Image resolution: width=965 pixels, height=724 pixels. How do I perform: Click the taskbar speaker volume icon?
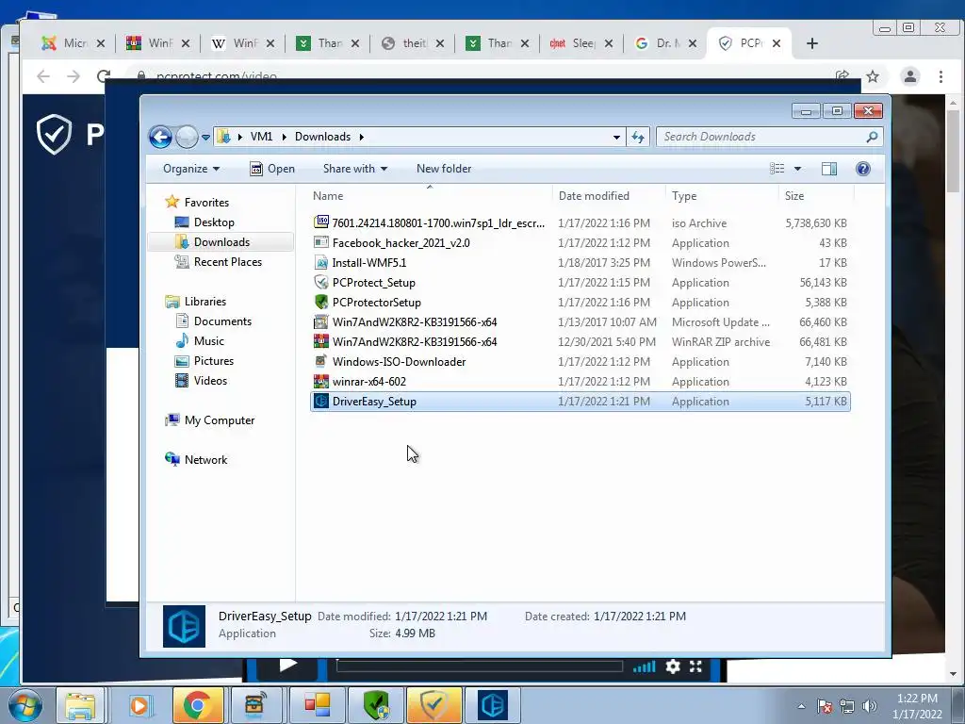pos(869,706)
